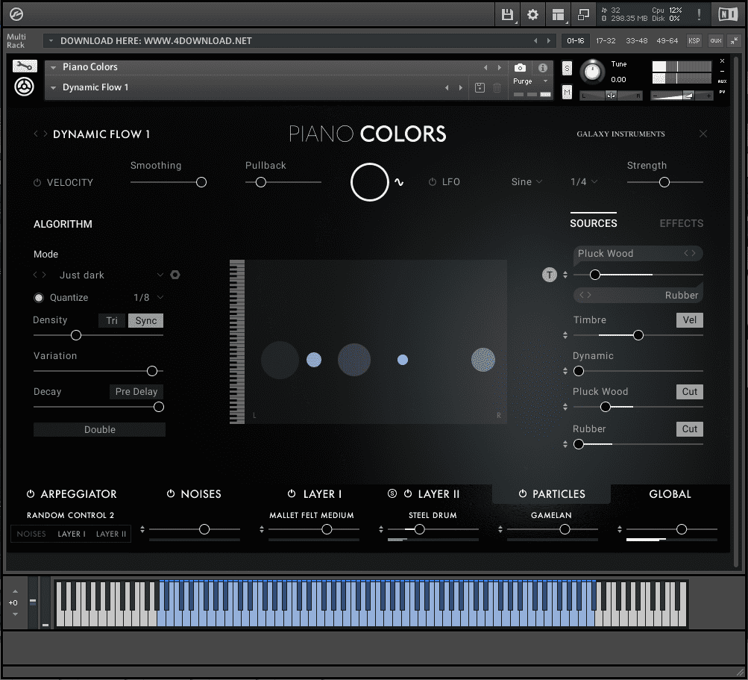Open the instrument info icon
Viewport: 748px width, 680px height.
543,68
